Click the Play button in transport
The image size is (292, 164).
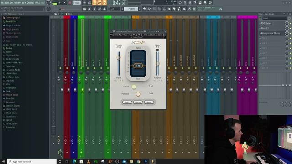[x=60, y=3]
